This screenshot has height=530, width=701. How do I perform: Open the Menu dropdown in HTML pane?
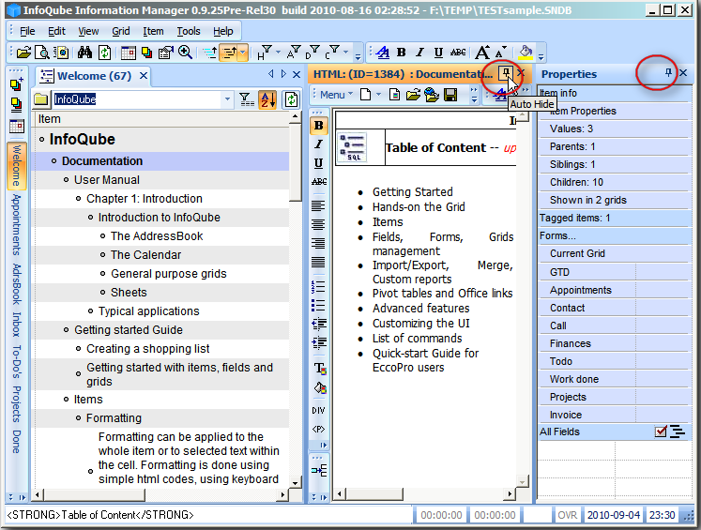336,95
